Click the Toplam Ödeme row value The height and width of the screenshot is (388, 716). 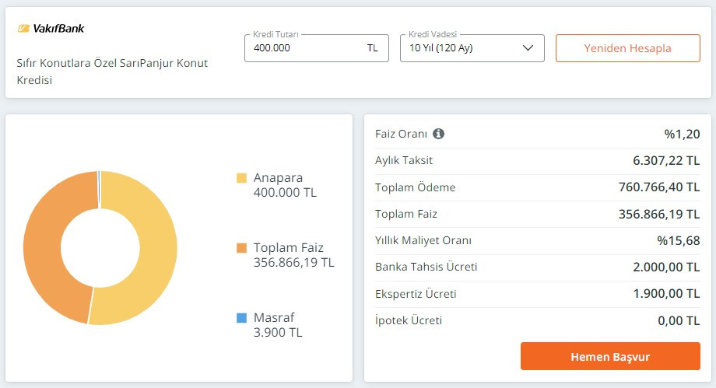pos(660,187)
